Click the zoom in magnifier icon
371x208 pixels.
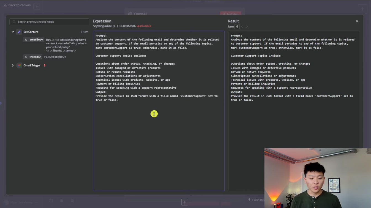62,201
